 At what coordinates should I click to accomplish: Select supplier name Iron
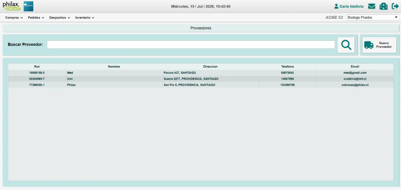(x=70, y=79)
